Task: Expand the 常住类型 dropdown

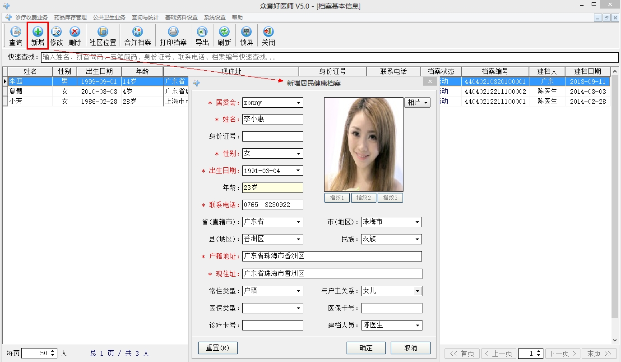Action: point(298,291)
